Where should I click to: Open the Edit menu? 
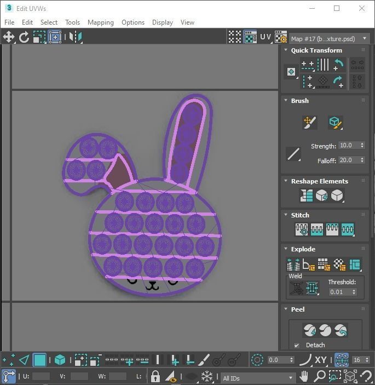click(27, 22)
